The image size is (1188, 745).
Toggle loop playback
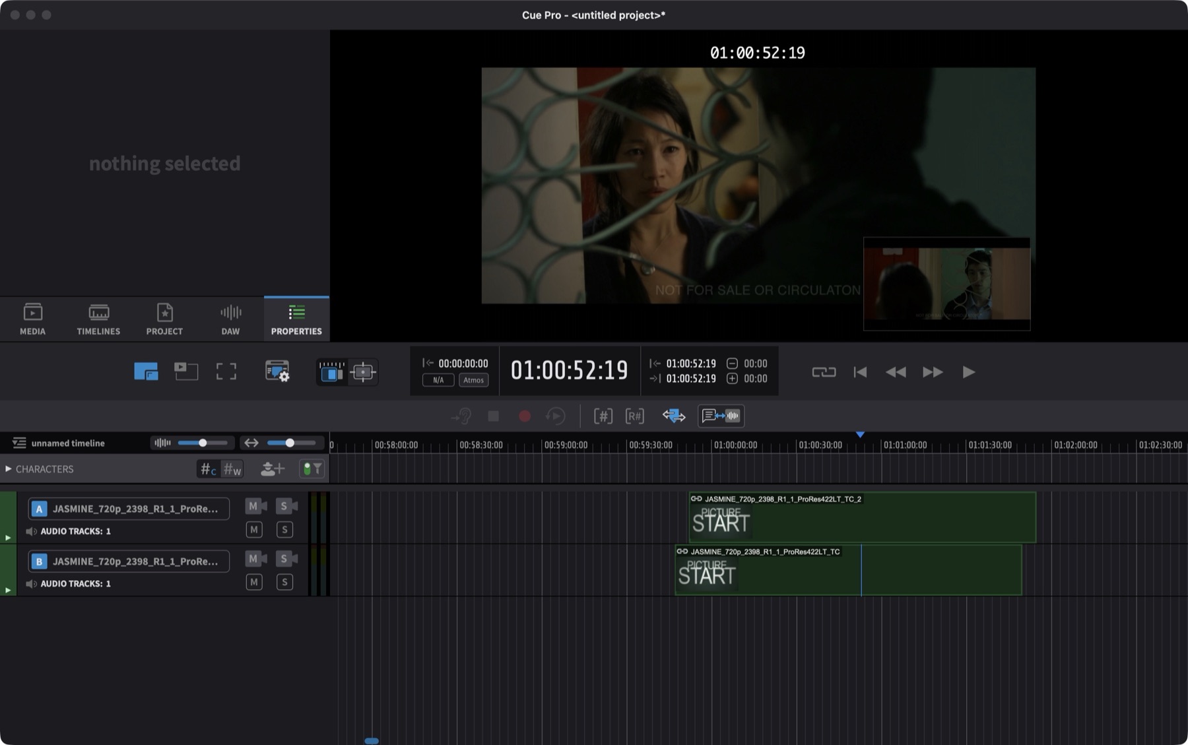pyautogui.click(x=824, y=372)
